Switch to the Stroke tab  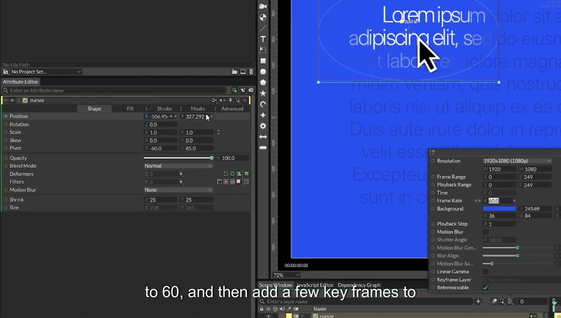coord(165,108)
